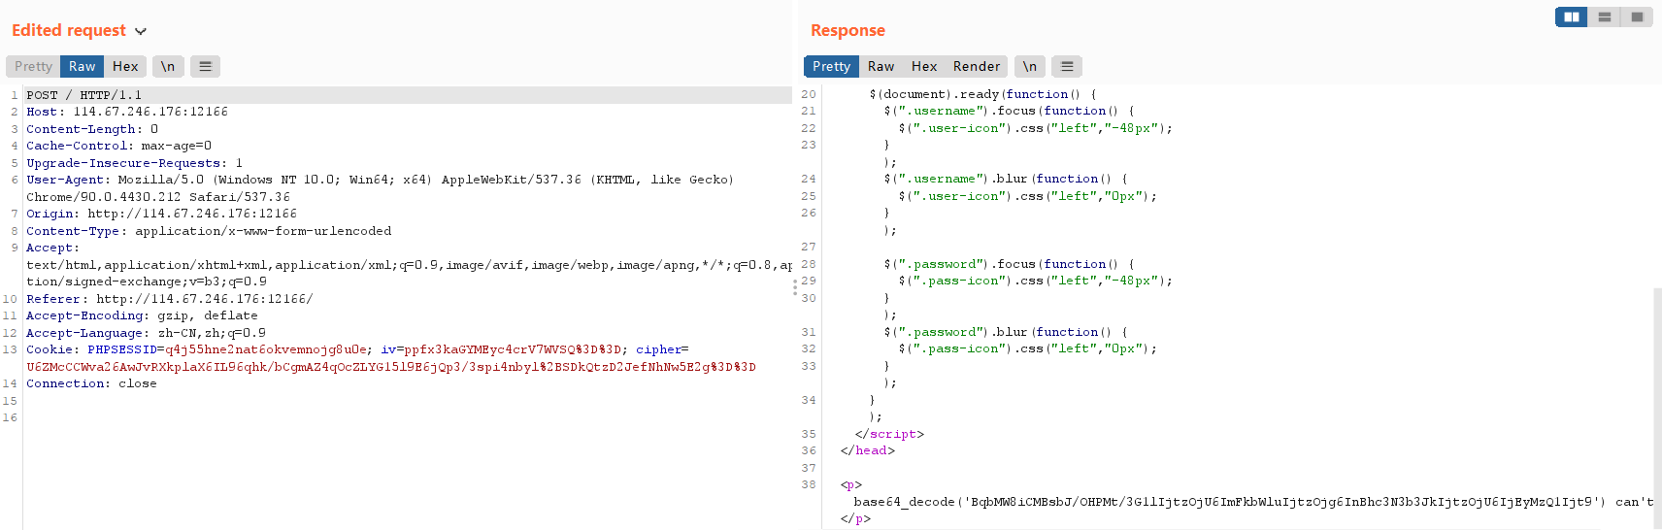Open the Render tab in Response
This screenshot has width=1662, height=530.
[977, 66]
